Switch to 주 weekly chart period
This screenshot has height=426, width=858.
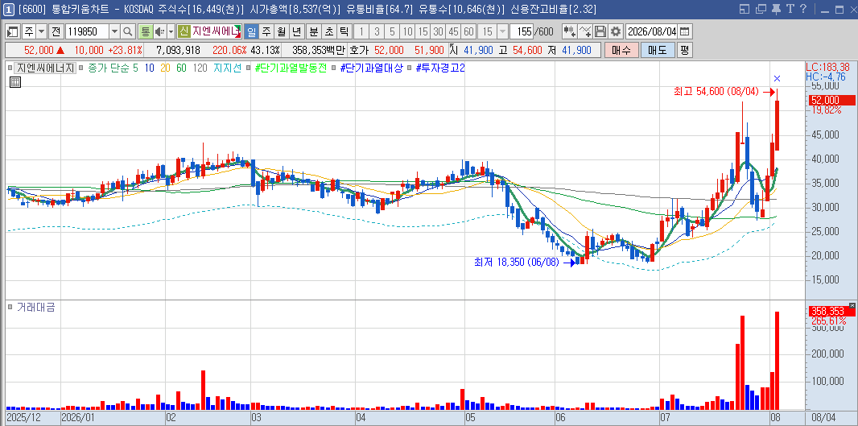tap(266, 31)
